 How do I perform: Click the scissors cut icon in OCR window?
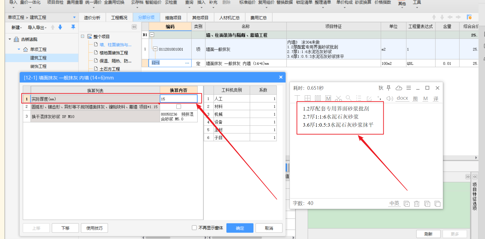tap(338, 98)
